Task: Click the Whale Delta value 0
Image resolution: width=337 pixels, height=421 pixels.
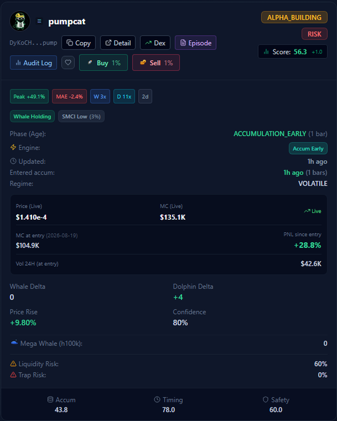Action: click(x=12, y=297)
